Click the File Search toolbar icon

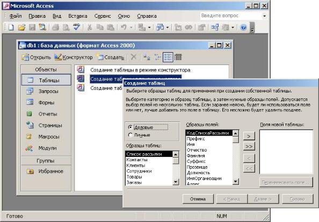42,27
